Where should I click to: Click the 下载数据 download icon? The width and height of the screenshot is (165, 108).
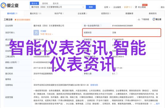coord(139,19)
